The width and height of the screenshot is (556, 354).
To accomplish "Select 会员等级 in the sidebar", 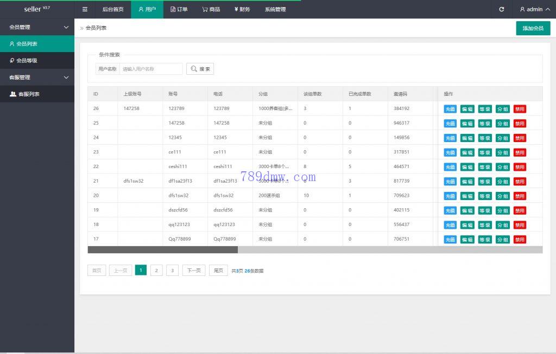I will click(27, 61).
